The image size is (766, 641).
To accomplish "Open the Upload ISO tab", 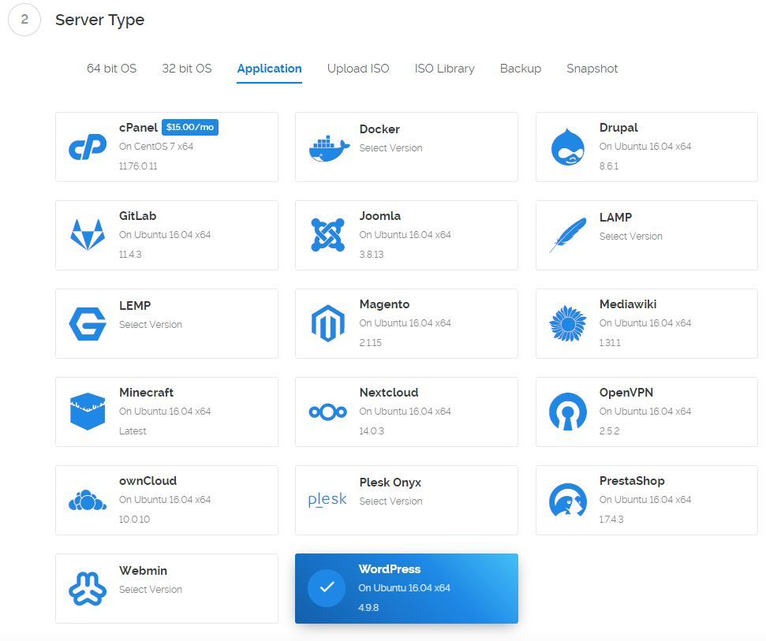I will 358,69.
